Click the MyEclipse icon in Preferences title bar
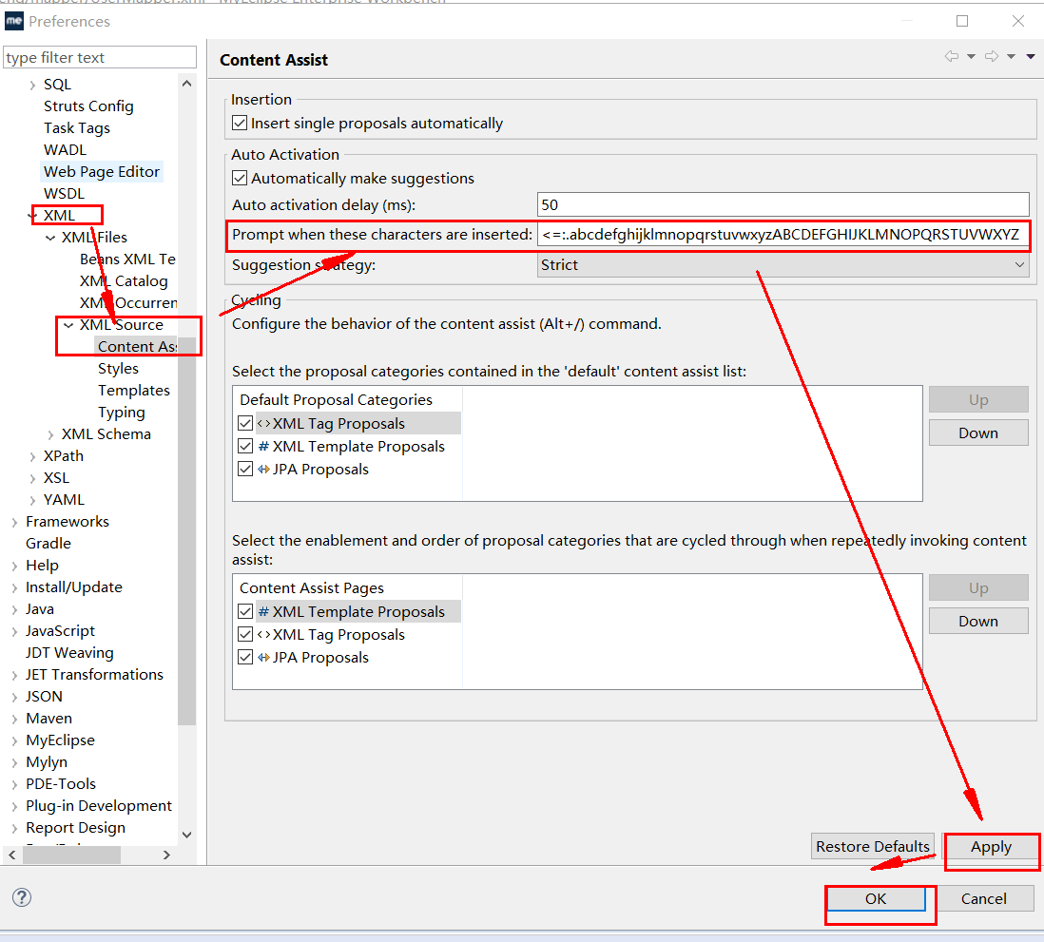This screenshot has width=1044, height=942. click(x=14, y=21)
